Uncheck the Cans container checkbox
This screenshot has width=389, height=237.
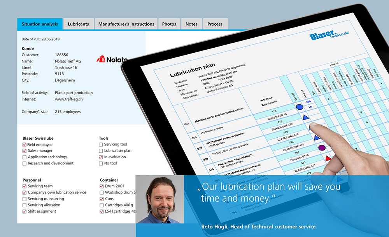102,199
